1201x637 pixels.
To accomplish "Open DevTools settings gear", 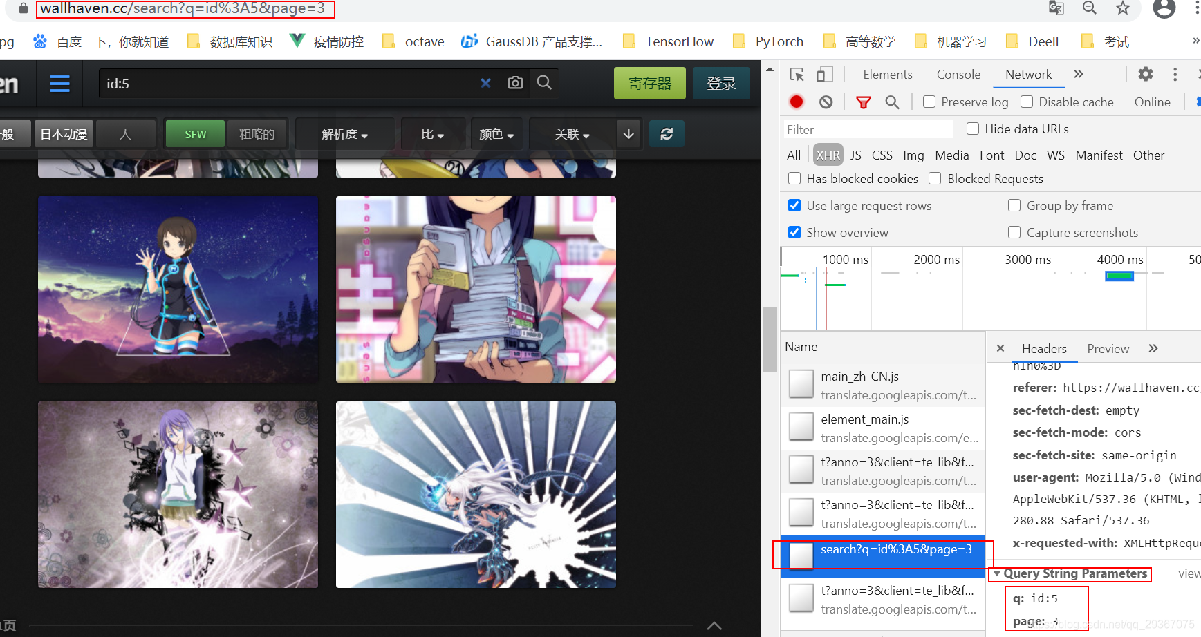I will coord(1146,74).
